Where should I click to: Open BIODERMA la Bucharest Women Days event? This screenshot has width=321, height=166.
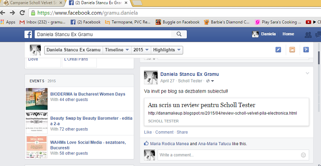tap(87, 94)
